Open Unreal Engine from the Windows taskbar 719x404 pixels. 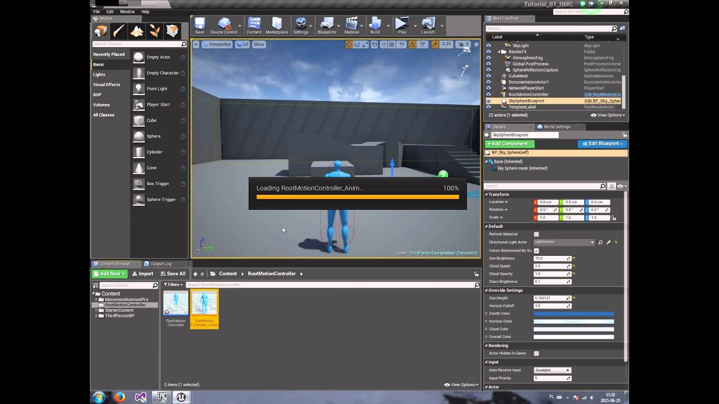coord(181,397)
